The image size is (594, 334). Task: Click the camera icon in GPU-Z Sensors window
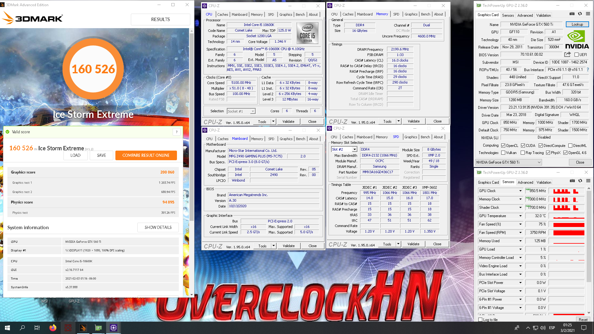click(x=572, y=181)
